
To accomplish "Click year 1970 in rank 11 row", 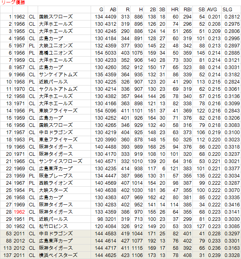I will (x=19, y=89).
